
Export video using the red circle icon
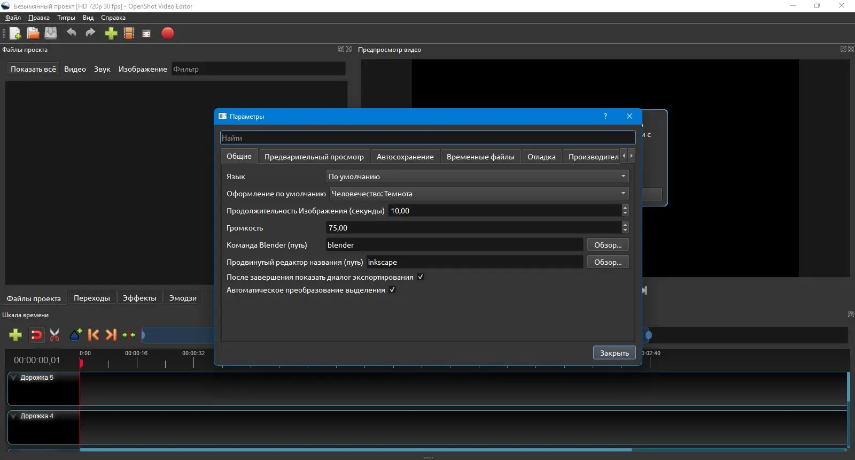click(x=168, y=33)
